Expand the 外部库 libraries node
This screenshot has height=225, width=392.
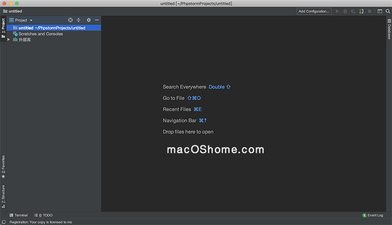(8, 40)
